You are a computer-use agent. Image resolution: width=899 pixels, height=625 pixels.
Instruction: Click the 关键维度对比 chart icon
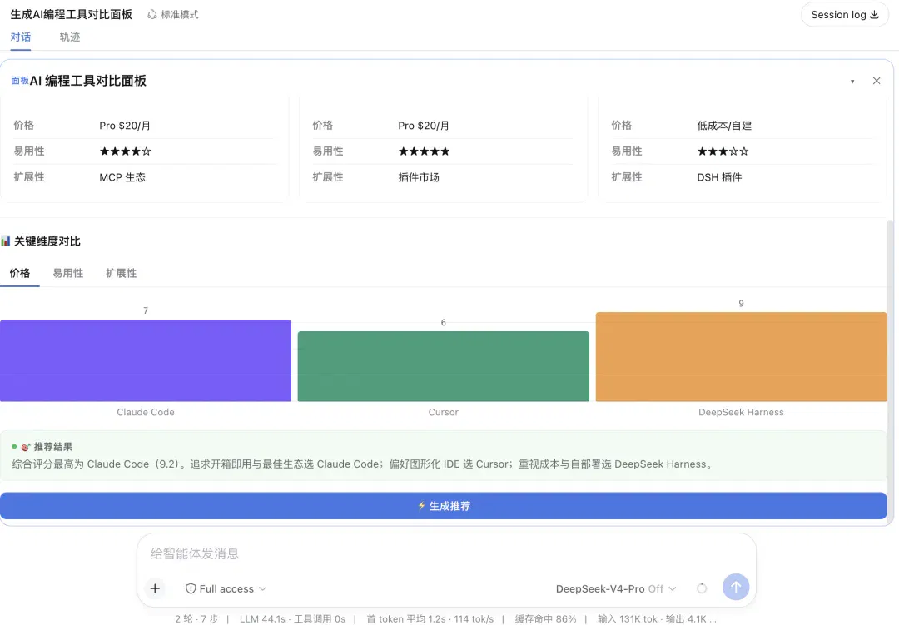6,241
